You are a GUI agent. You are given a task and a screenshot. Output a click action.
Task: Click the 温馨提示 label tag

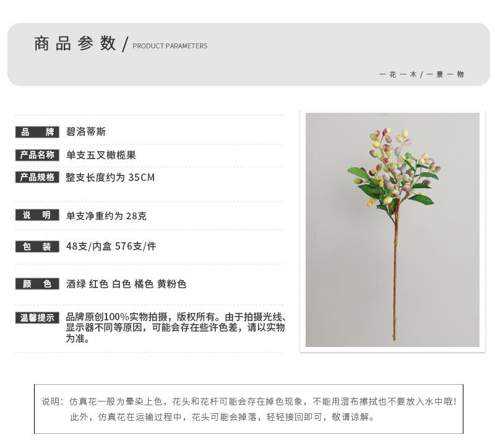pyautogui.click(x=37, y=318)
